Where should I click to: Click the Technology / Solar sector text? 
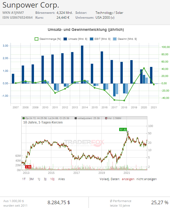pyautogui.click(x=109, y=13)
